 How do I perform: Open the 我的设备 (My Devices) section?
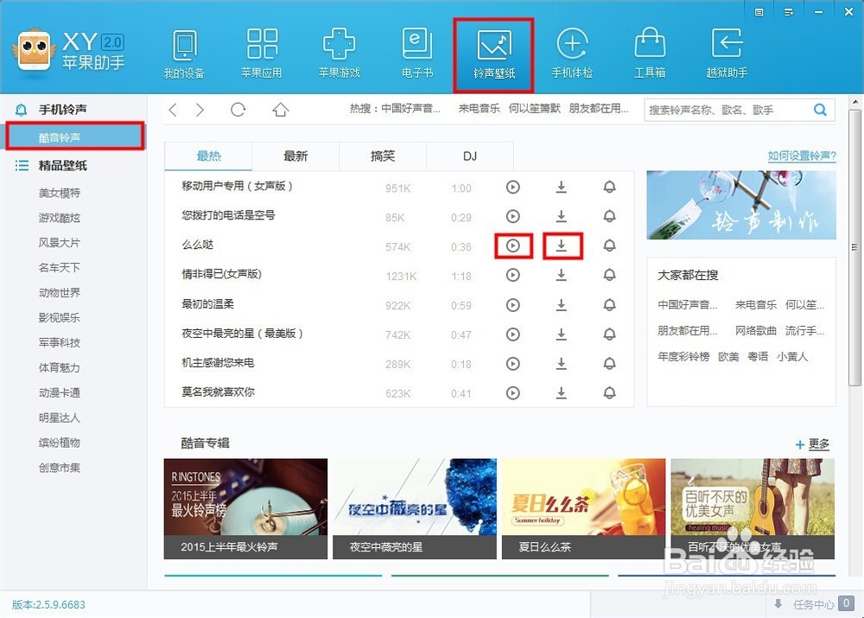click(184, 52)
